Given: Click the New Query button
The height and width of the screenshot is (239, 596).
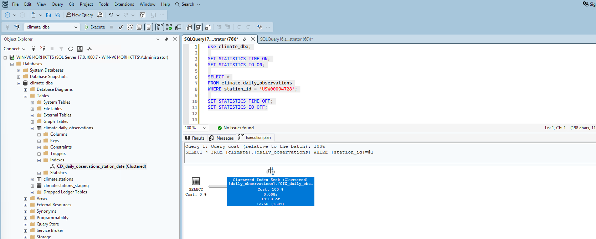Looking at the screenshot, I should click(x=79, y=15).
